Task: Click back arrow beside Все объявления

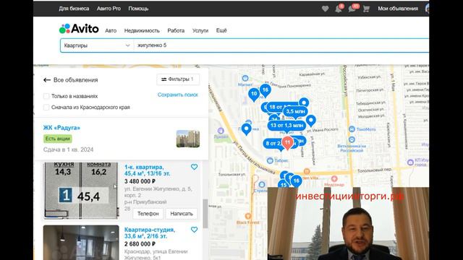Action: 47,80
